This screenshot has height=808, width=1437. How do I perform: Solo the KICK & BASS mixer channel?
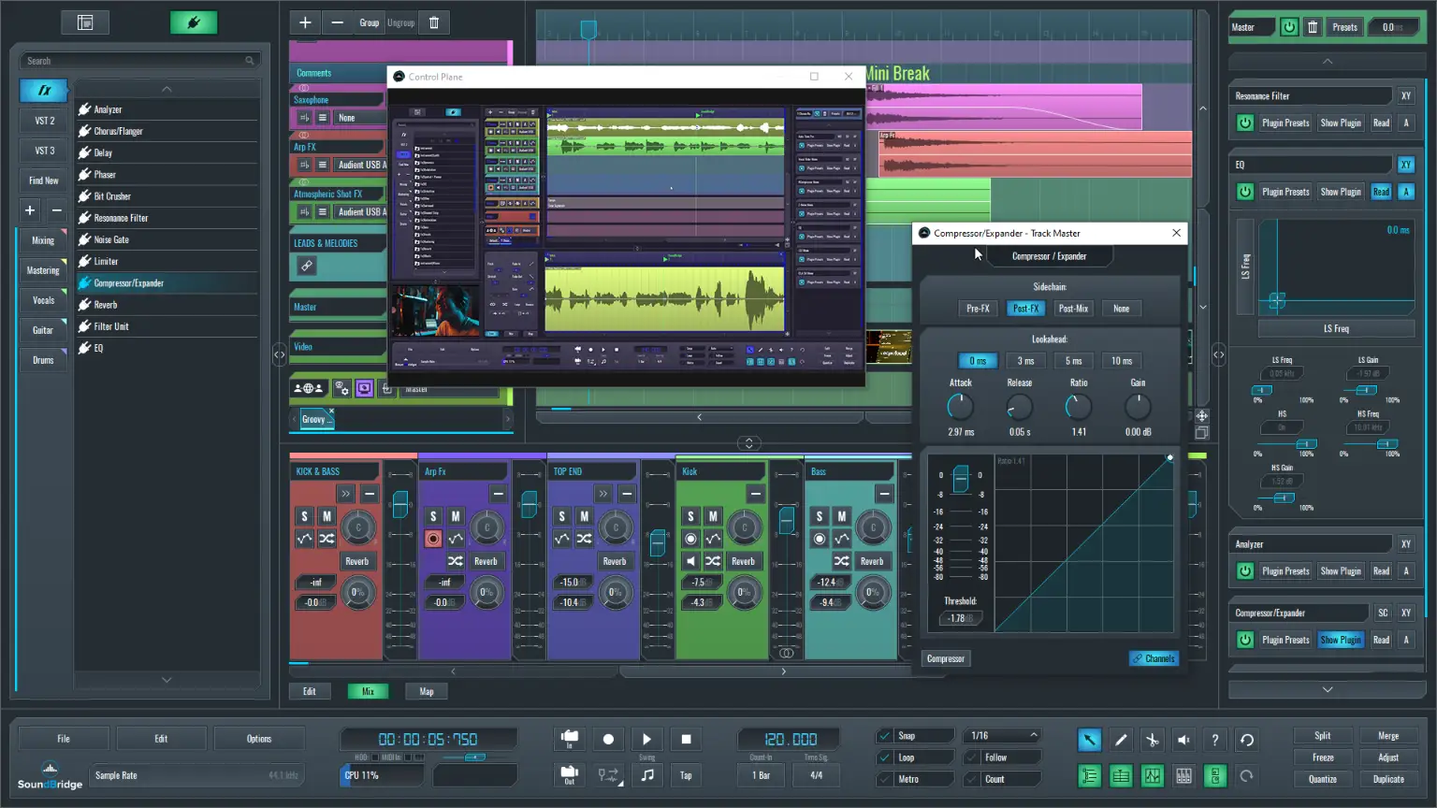click(304, 516)
